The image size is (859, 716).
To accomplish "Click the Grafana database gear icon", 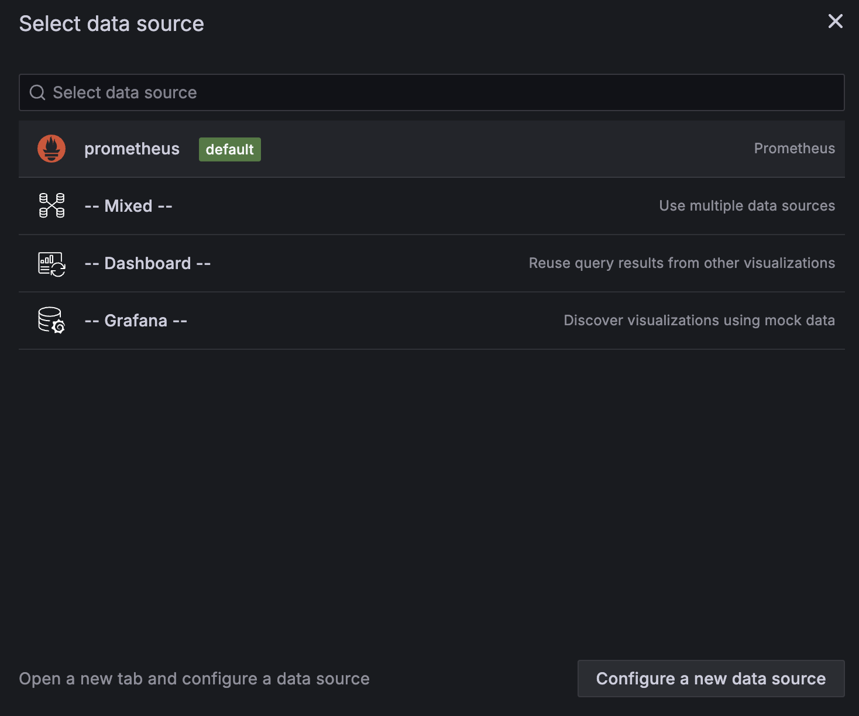I will point(51,321).
